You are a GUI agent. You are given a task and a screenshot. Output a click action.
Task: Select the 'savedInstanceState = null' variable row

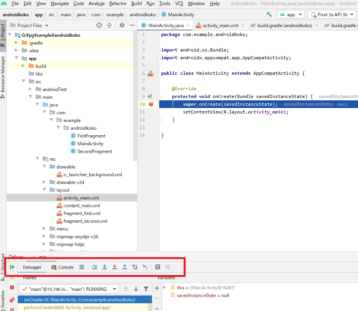point(203,296)
